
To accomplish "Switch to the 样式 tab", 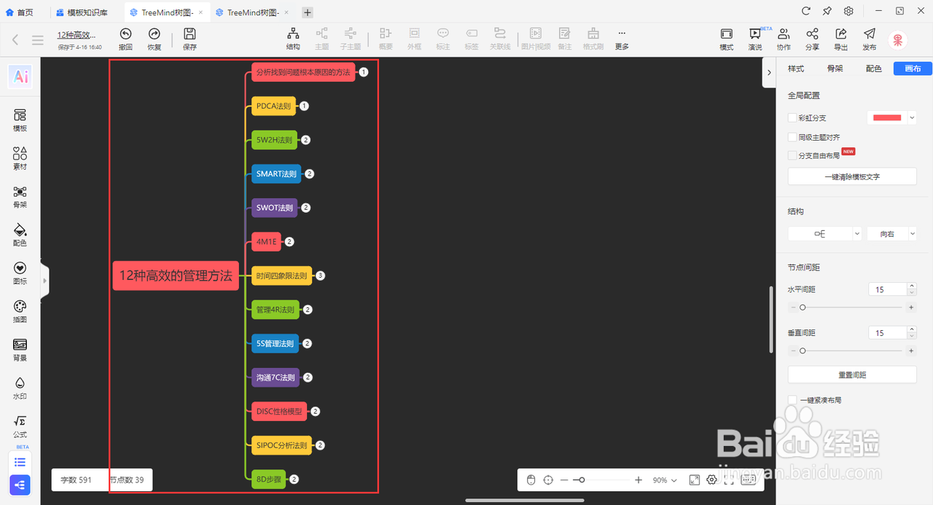I will click(x=796, y=68).
